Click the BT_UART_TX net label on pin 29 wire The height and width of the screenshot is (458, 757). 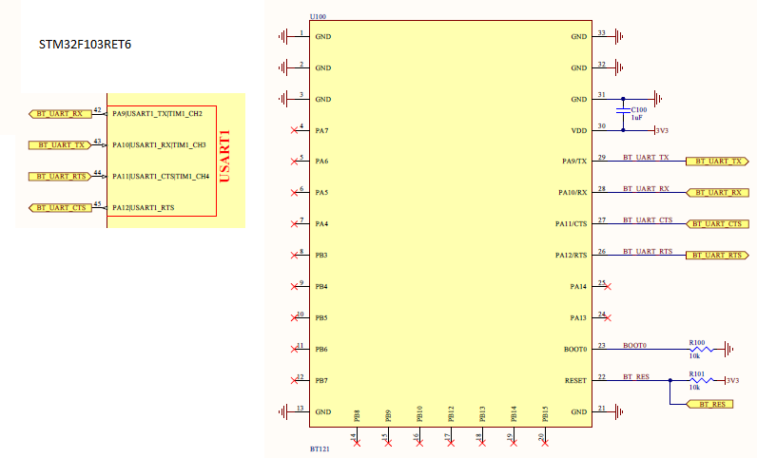pyautogui.click(x=646, y=158)
